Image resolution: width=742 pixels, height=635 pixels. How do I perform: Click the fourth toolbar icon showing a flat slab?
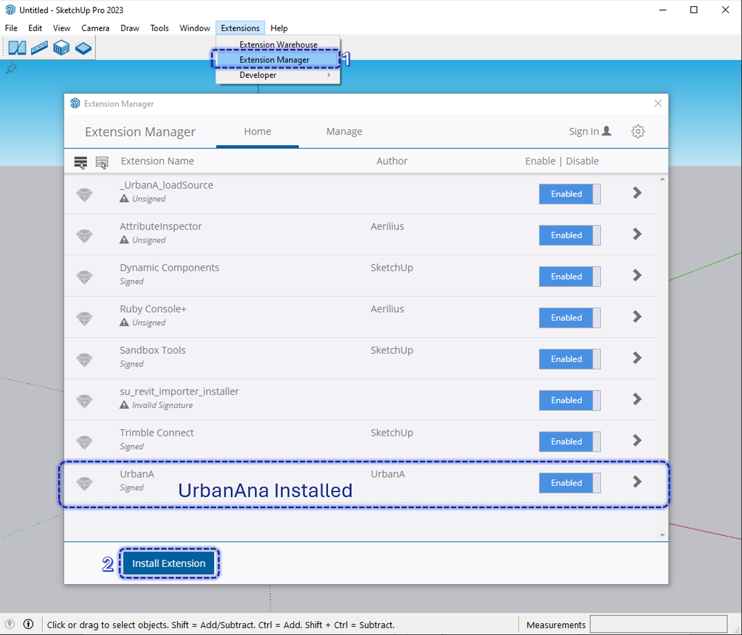pyautogui.click(x=84, y=48)
